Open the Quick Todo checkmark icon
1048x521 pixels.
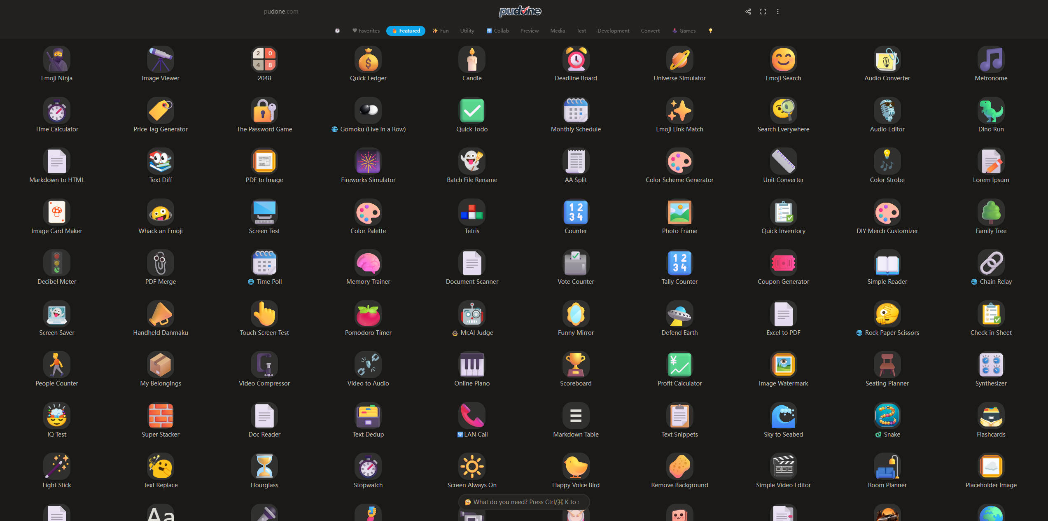click(472, 110)
